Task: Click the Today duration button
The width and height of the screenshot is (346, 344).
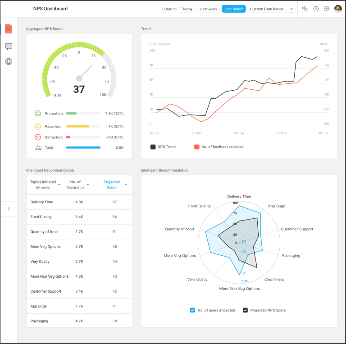Action: (x=187, y=9)
